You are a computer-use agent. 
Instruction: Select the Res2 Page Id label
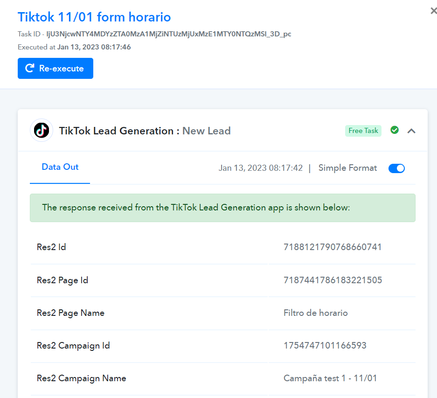click(x=62, y=280)
